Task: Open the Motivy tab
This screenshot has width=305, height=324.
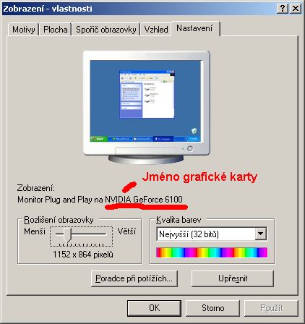Action: 23,30
